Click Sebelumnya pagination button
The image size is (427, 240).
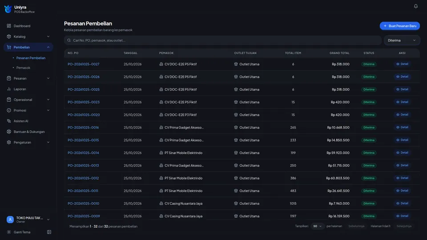point(356,226)
